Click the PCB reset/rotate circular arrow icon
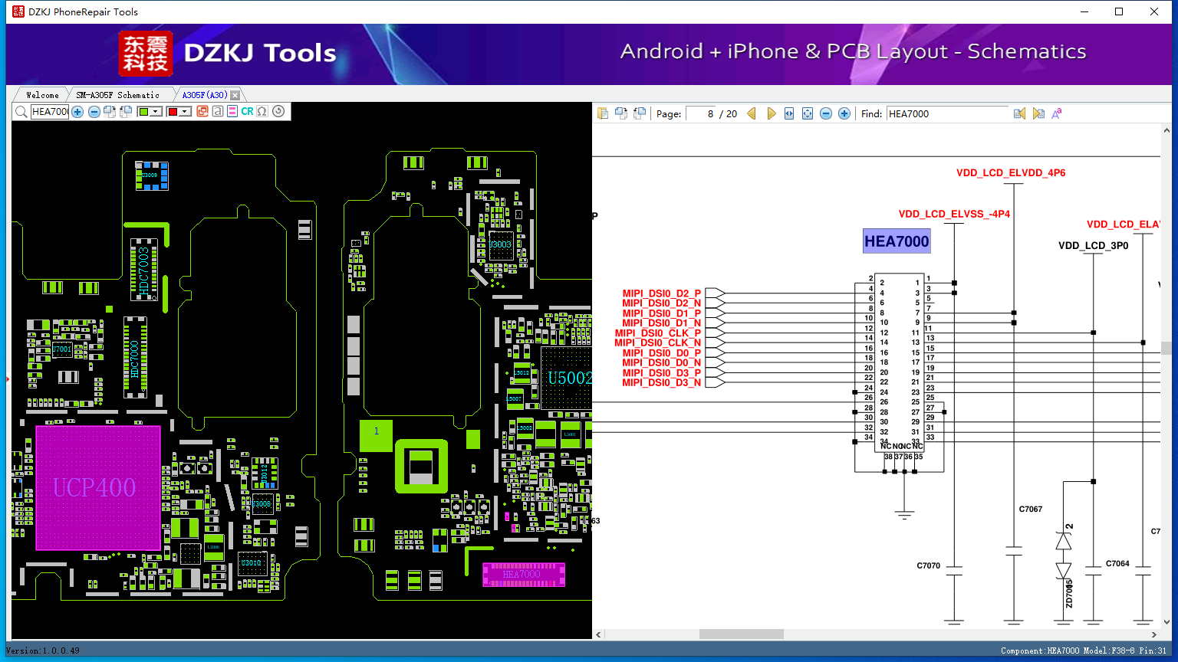The height and width of the screenshot is (662, 1178). pos(278,111)
